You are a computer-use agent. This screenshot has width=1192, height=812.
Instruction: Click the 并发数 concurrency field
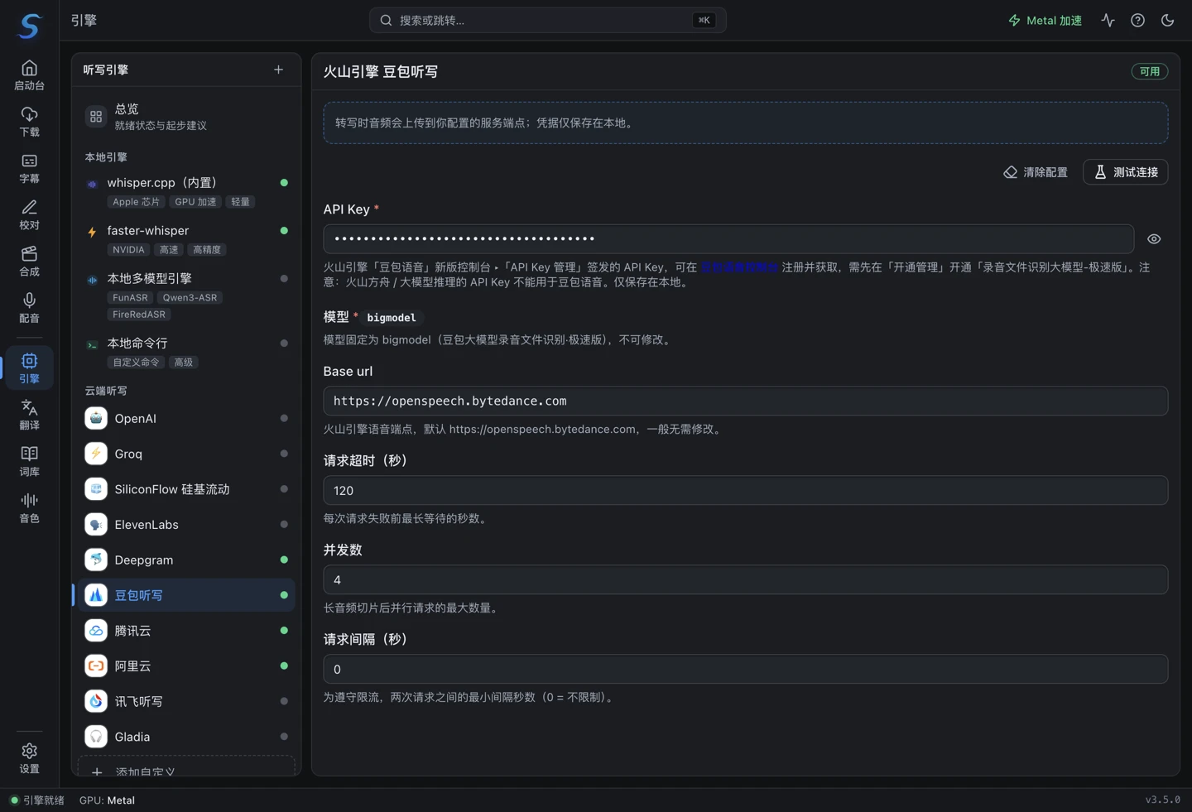point(746,579)
